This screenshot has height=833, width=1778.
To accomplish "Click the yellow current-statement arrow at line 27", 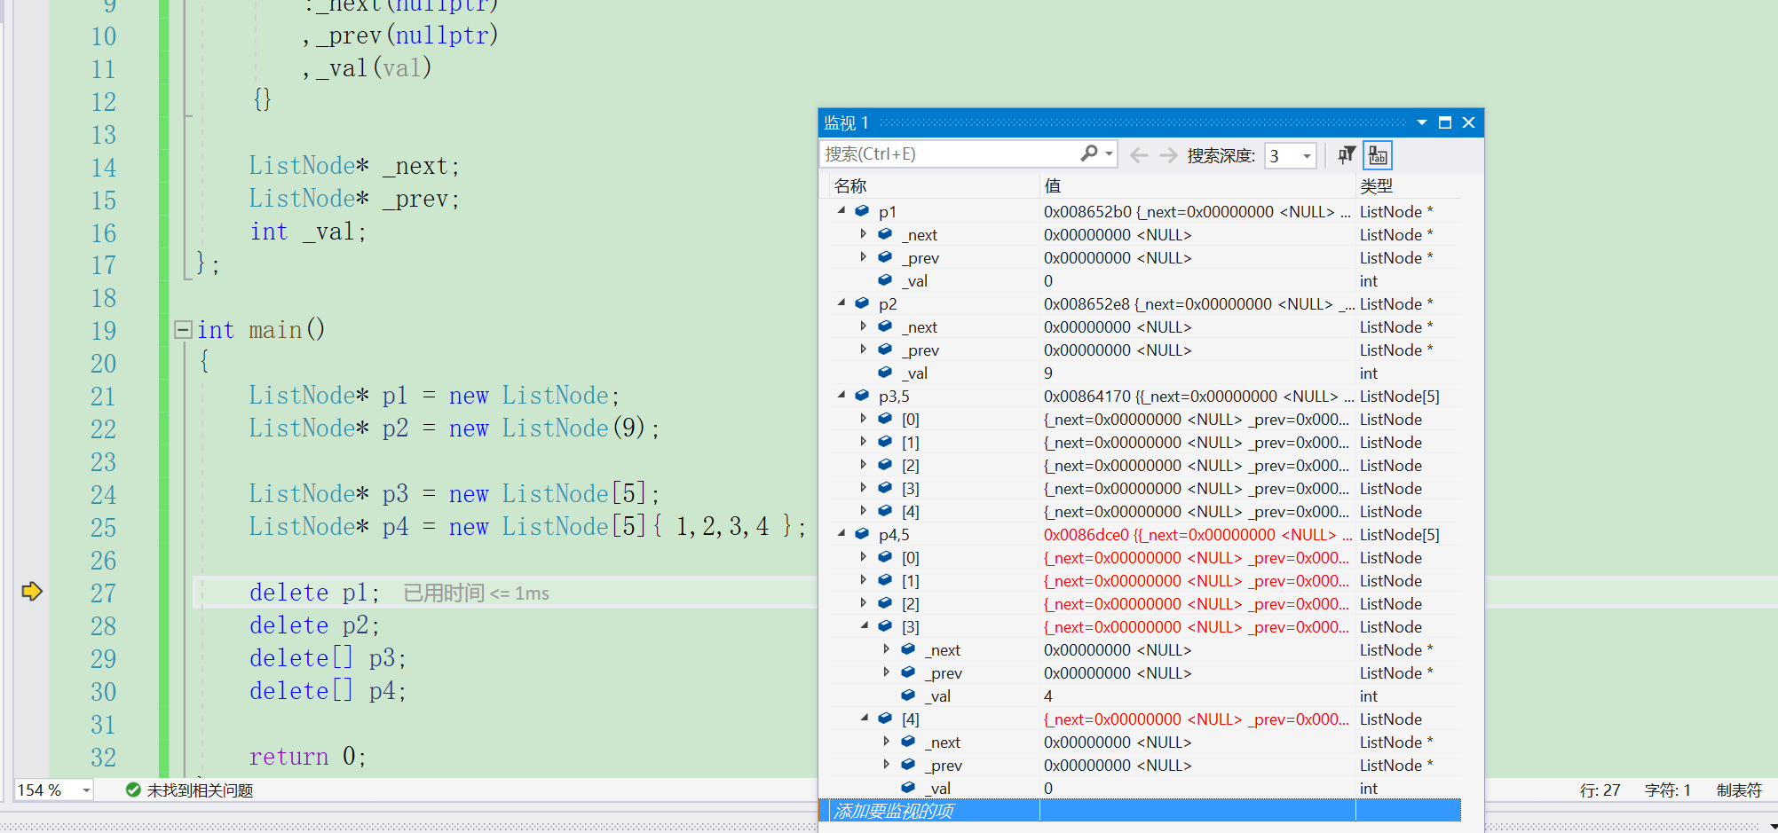I will [x=32, y=592].
